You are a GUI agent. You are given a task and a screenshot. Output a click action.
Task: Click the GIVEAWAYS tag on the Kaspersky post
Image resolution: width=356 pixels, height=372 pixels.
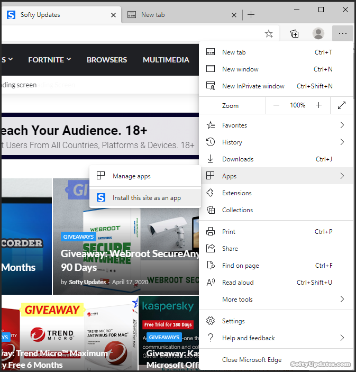[164, 337]
